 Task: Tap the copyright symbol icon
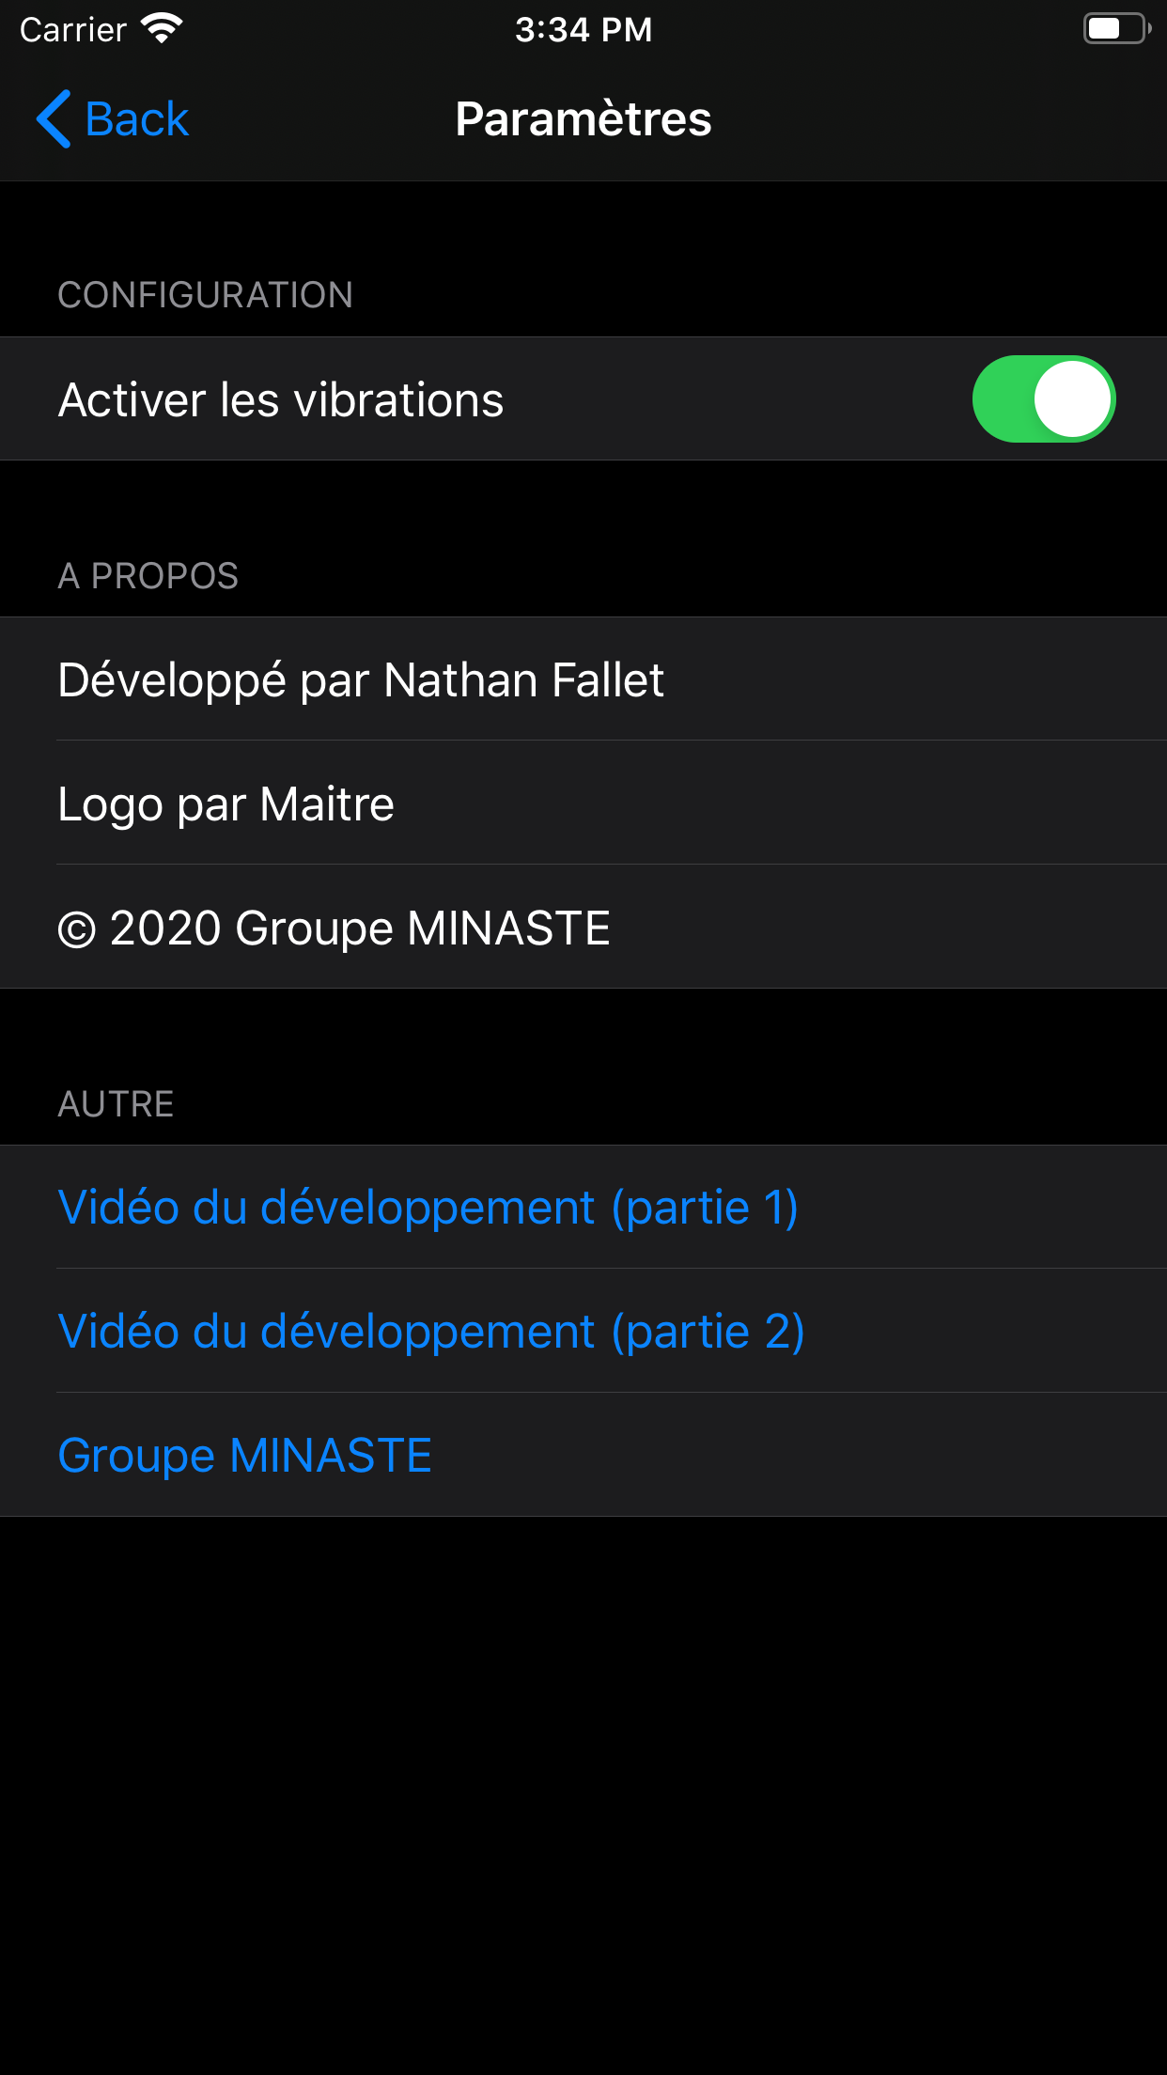[x=77, y=930]
